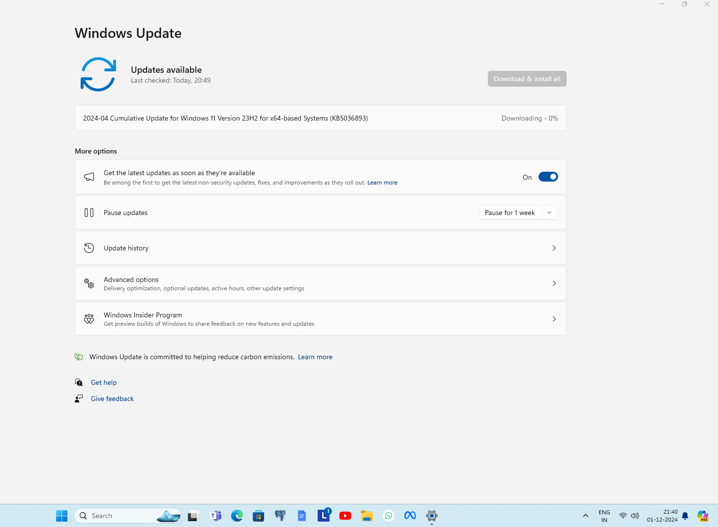Open YouTube from the taskbar
Image resolution: width=718 pixels, height=527 pixels.
(x=345, y=516)
